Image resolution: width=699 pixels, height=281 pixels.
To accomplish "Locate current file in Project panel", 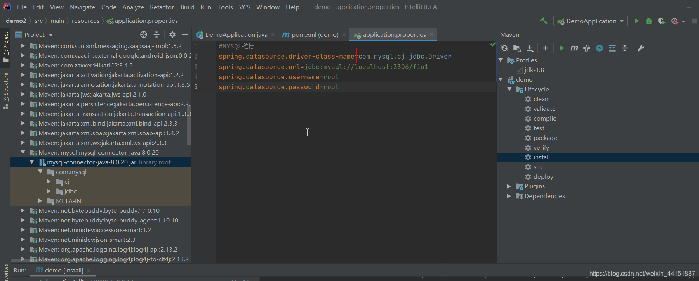I will pyautogui.click(x=144, y=34).
